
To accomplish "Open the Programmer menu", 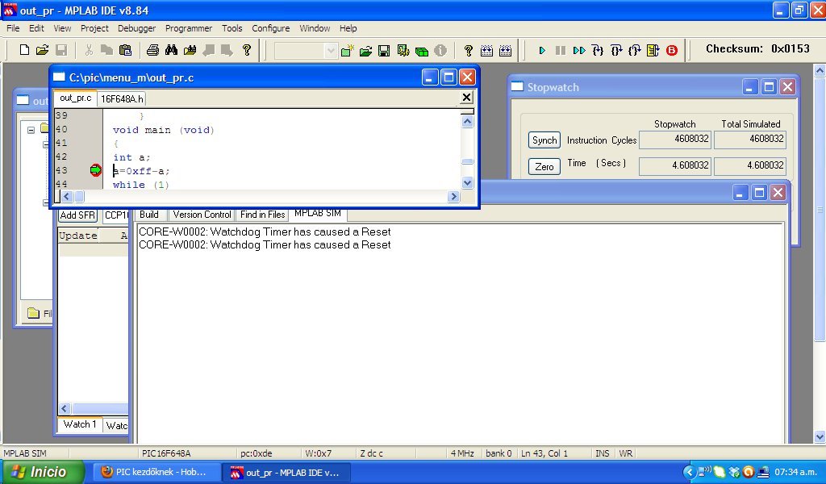I will pyautogui.click(x=189, y=28).
